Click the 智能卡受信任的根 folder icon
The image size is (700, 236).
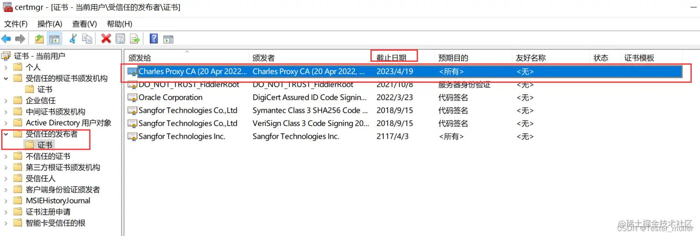click(x=18, y=223)
